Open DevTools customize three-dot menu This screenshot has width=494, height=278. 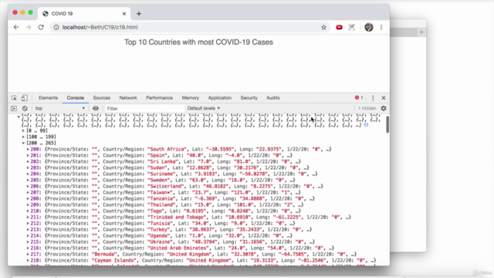(373, 98)
